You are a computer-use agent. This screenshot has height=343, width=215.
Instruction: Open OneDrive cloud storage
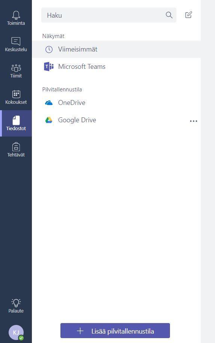click(116, 103)
